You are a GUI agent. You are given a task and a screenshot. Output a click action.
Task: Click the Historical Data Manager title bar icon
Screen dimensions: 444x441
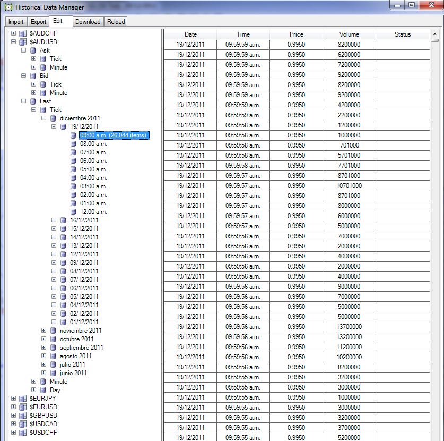8,7
